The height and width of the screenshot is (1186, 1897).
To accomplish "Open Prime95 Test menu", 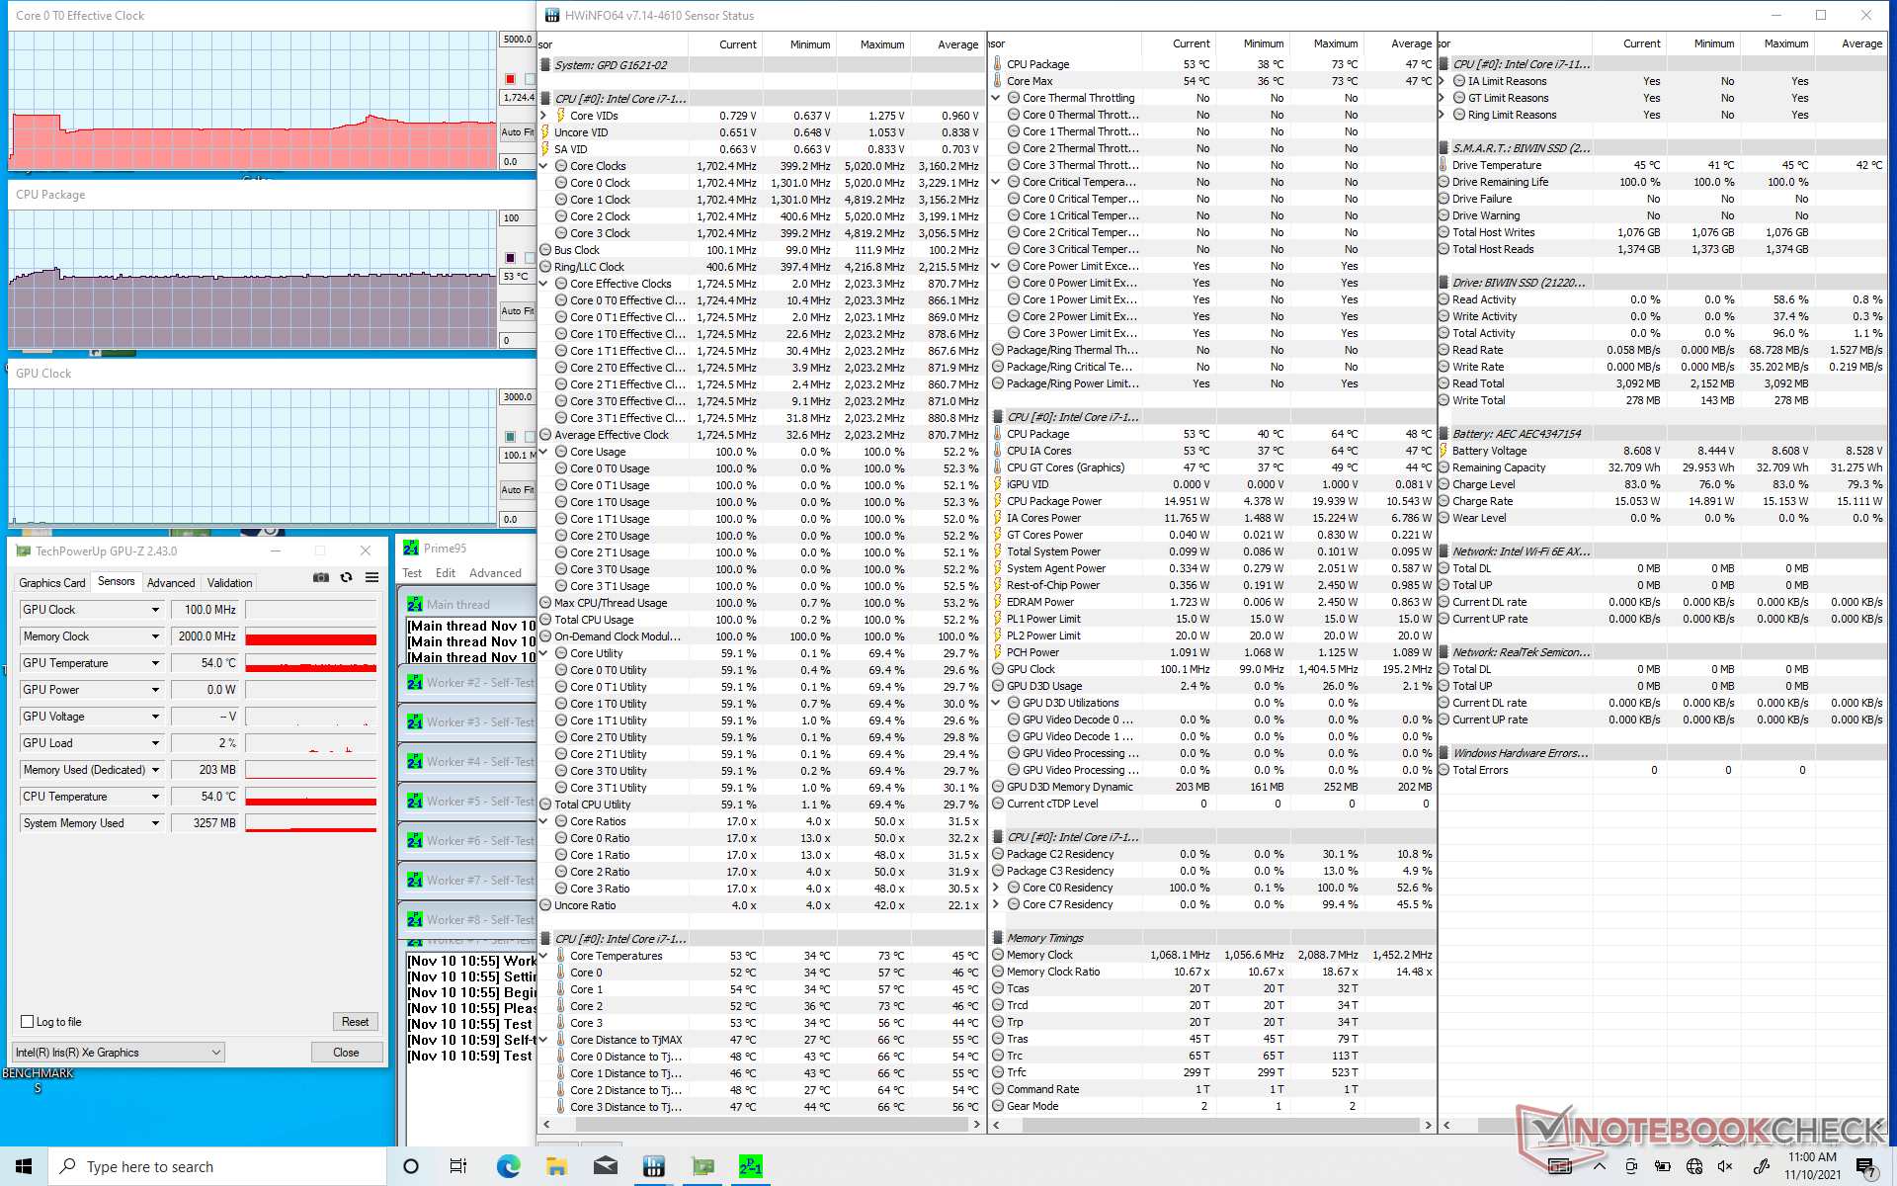I will pyautogui.click(x=412, y=573).
